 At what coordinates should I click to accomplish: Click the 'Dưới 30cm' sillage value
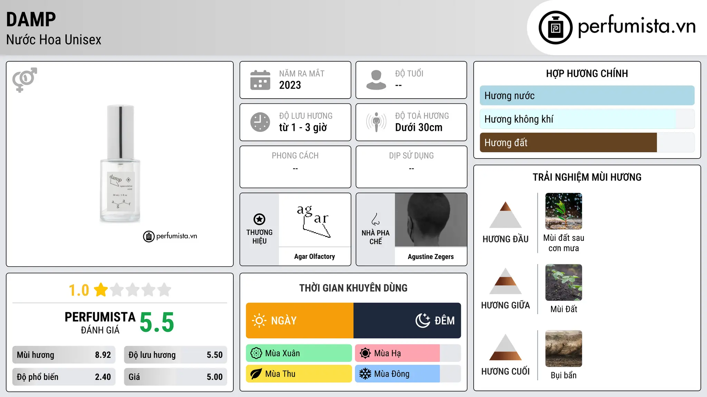[x=419, y=128]
